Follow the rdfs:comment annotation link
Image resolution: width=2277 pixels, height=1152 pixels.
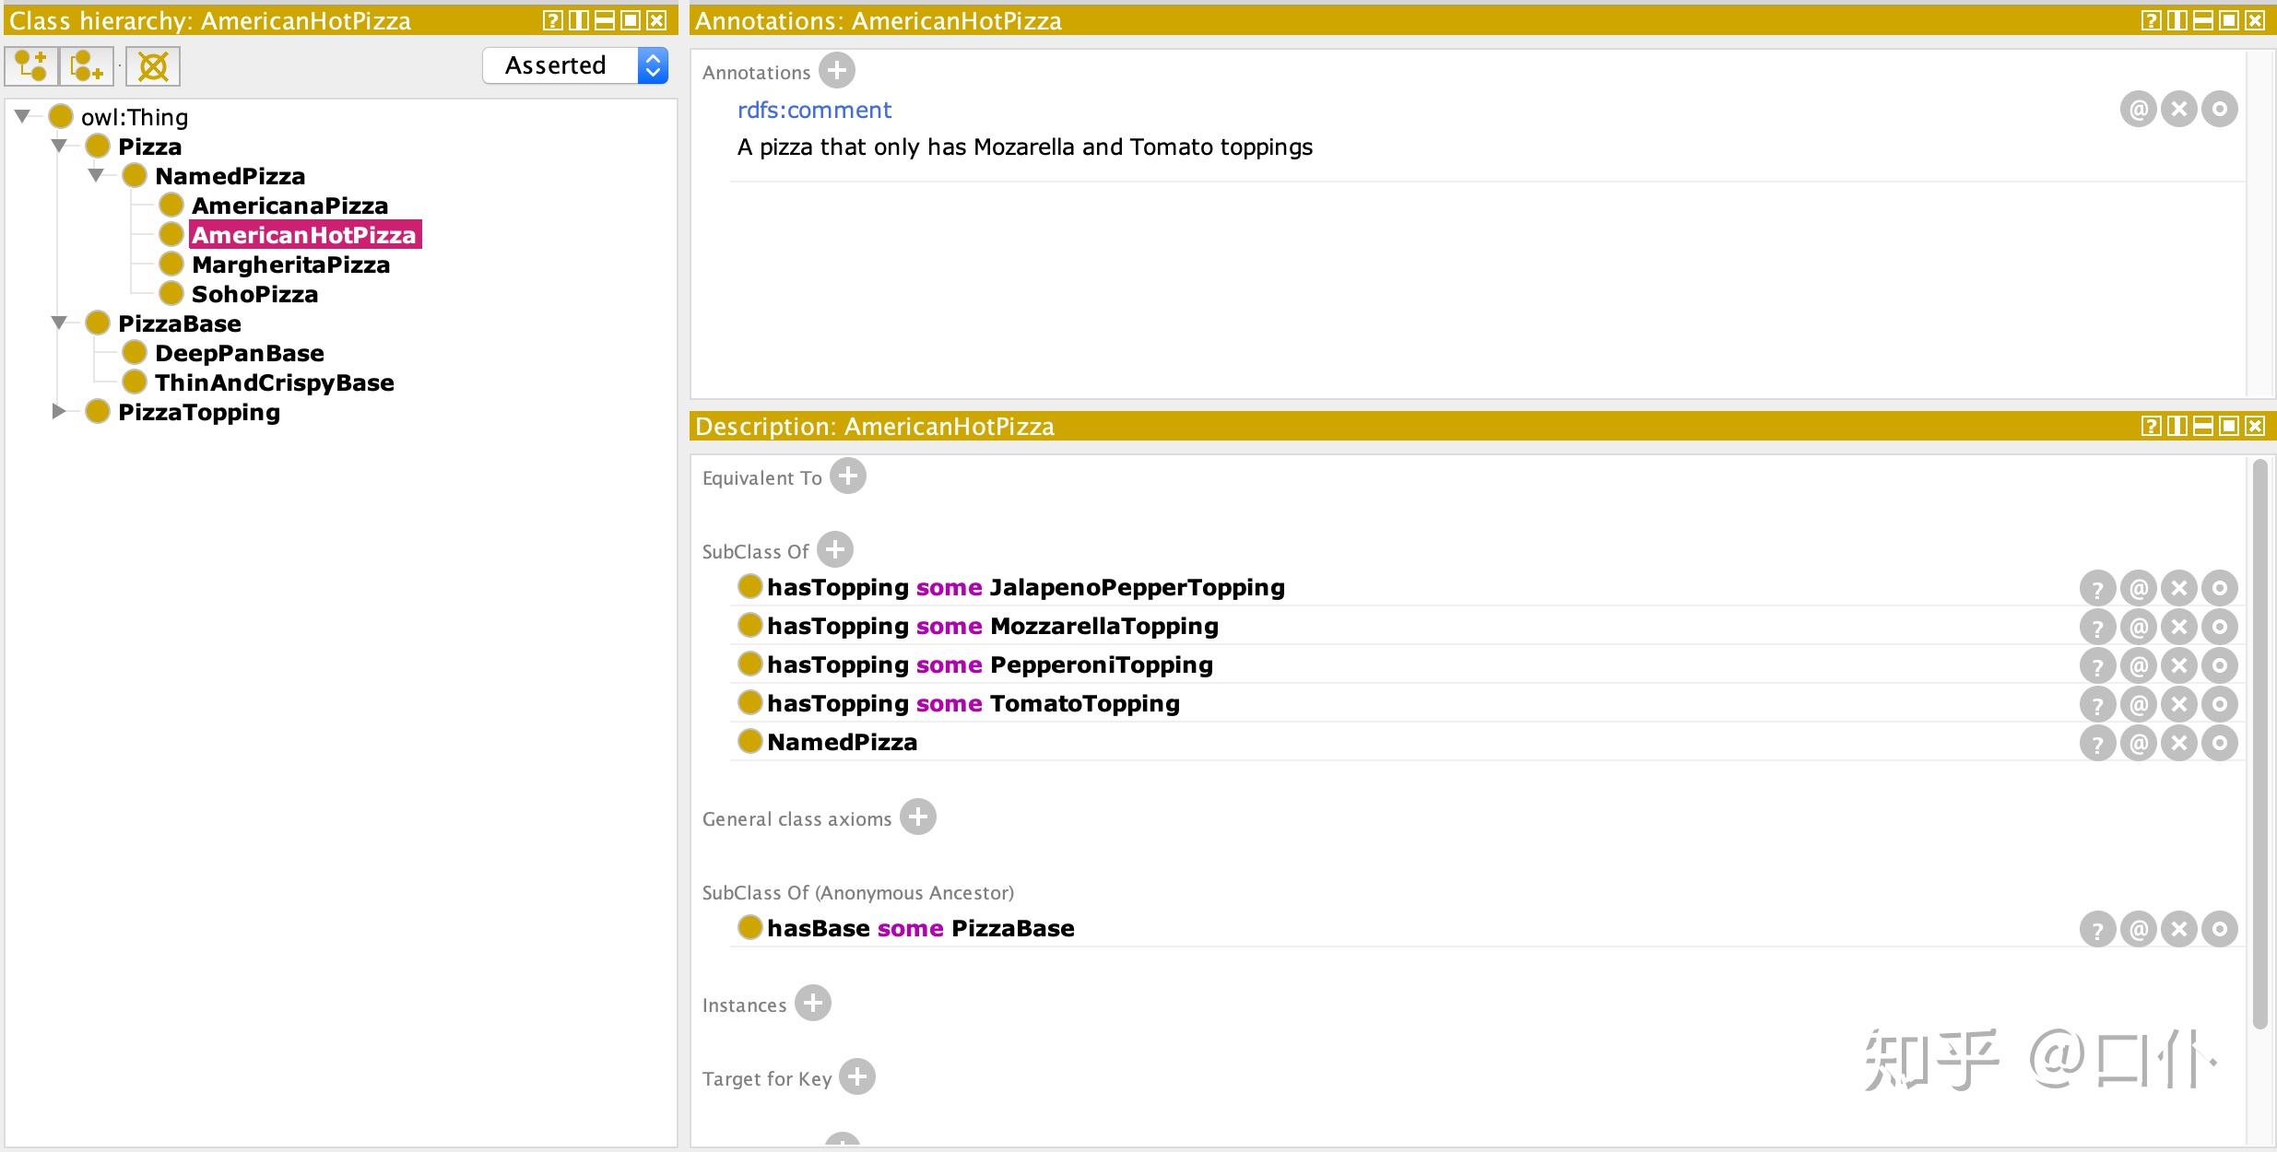click(x=814, y=110)
